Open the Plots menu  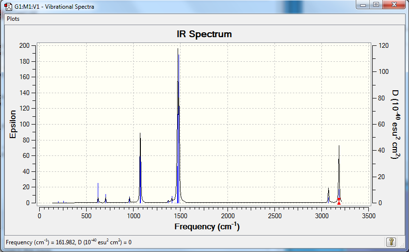tap(13, 19)
